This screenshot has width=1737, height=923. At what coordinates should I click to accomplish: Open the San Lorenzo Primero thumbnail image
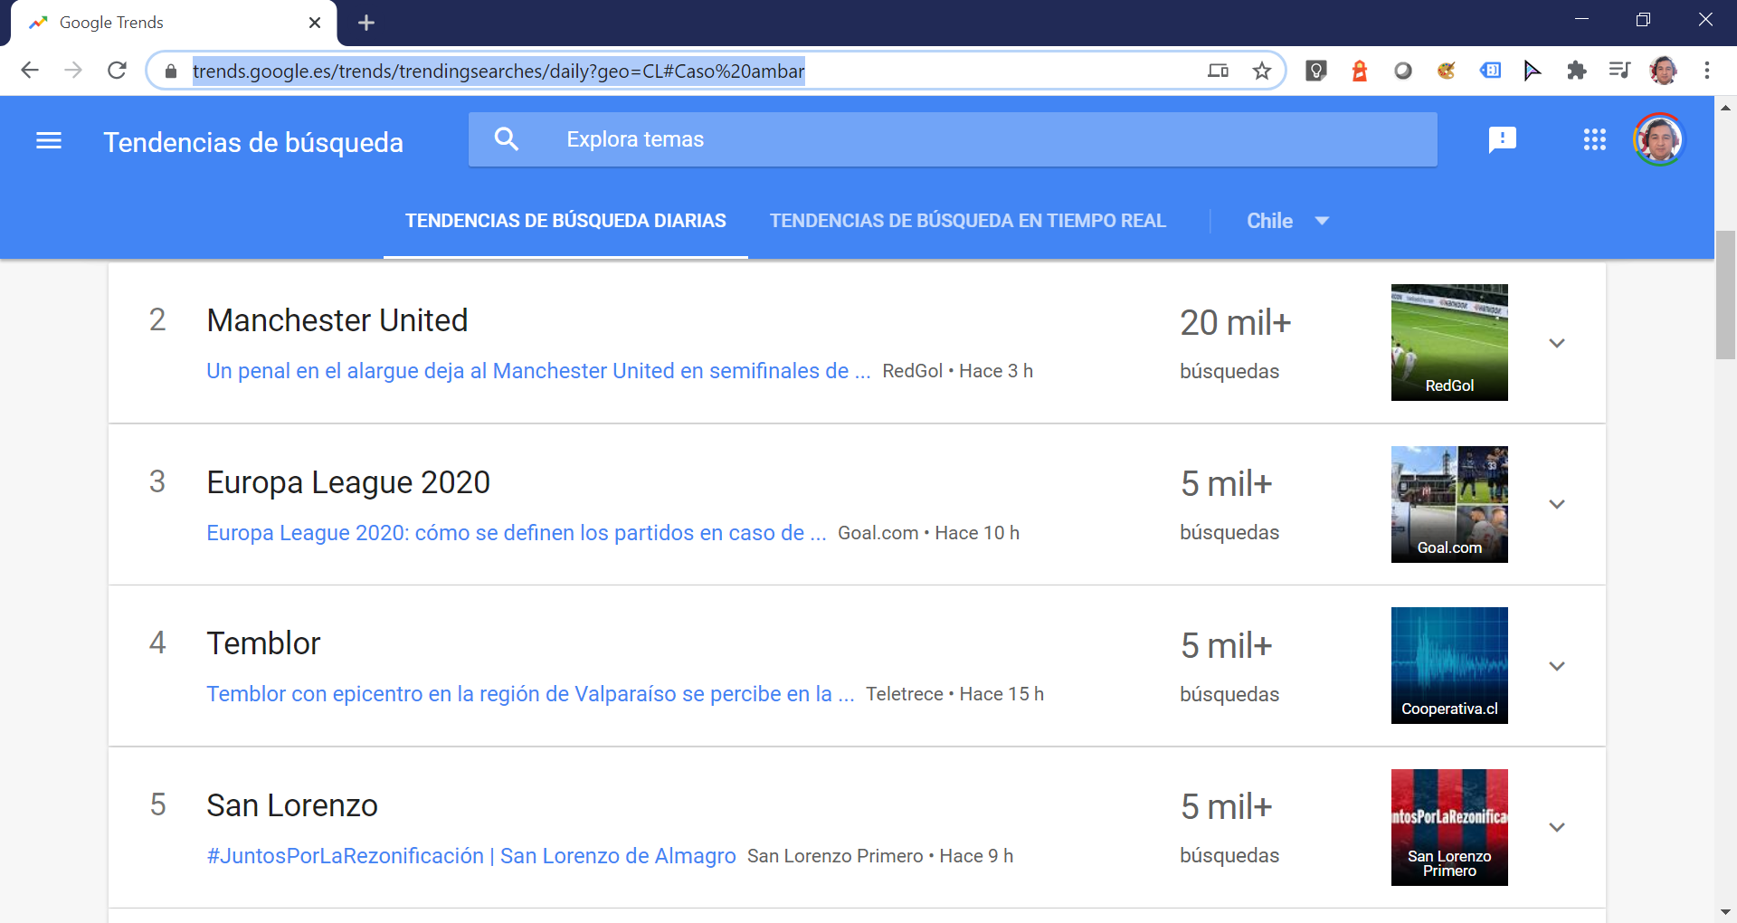(x=1449, y=827)
